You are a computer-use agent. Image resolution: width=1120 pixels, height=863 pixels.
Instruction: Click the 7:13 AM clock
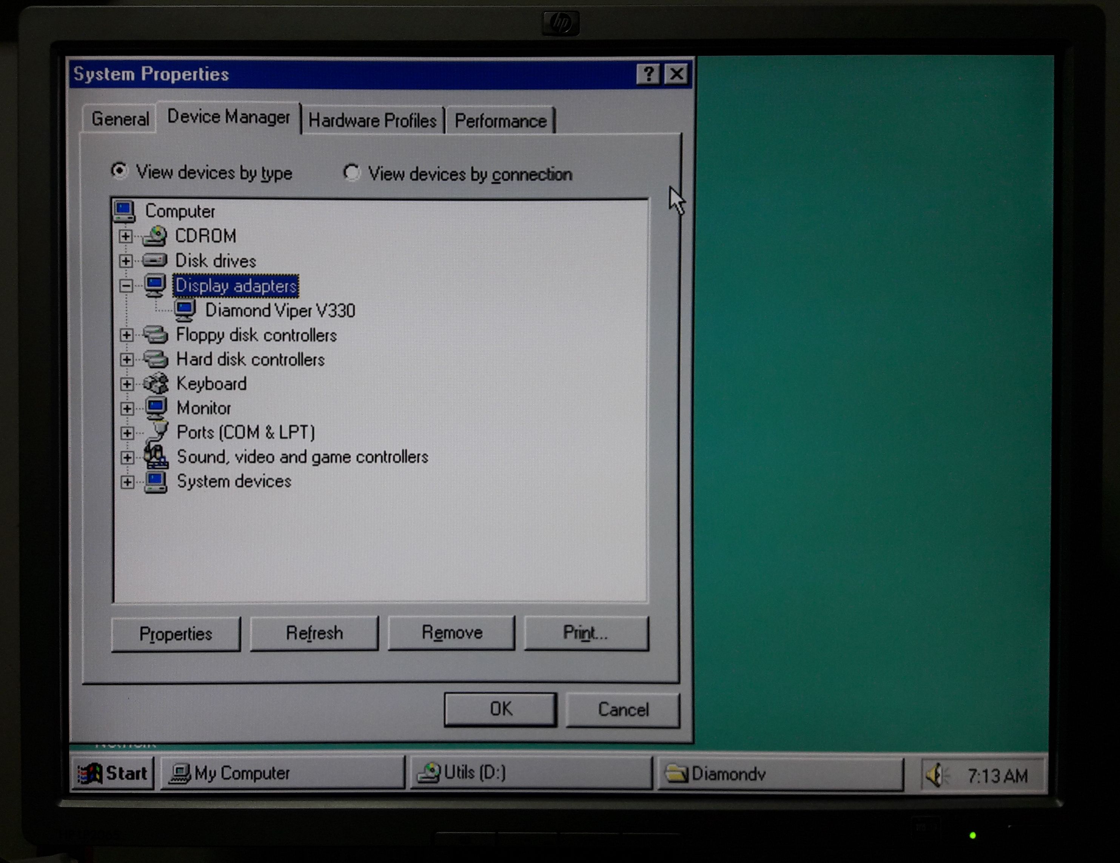(997, 776)
